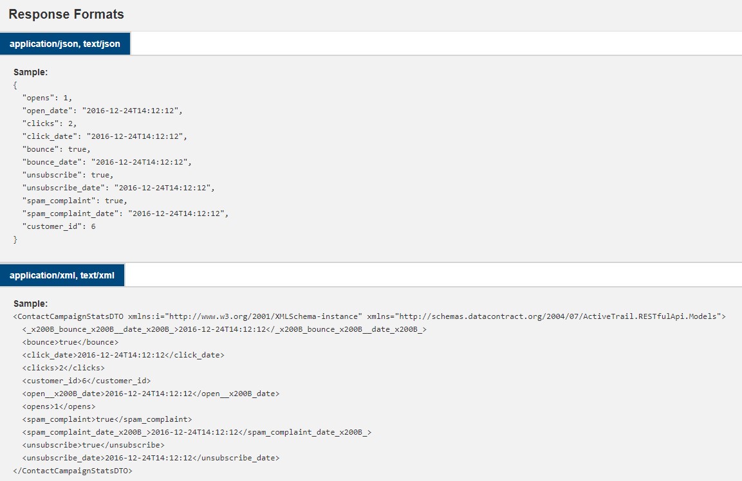This screenshot has width=742, height=481.
Task: Click the <bounce>true</bounce> XML line
Action: [x=70, y=342]
